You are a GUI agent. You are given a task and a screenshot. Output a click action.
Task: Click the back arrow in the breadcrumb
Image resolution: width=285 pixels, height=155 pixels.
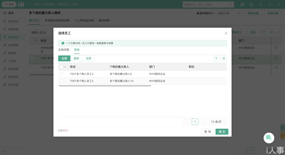[x=30, y=4]
